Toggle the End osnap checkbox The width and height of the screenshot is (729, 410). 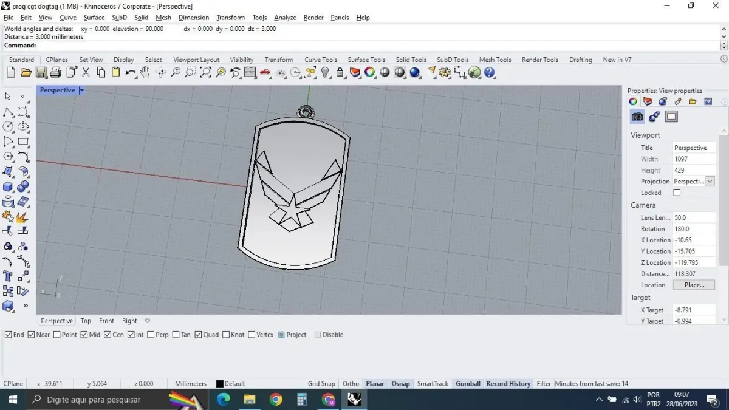(9, 335)
